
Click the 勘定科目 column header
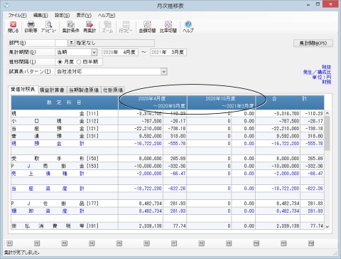(x=65, y=102)
